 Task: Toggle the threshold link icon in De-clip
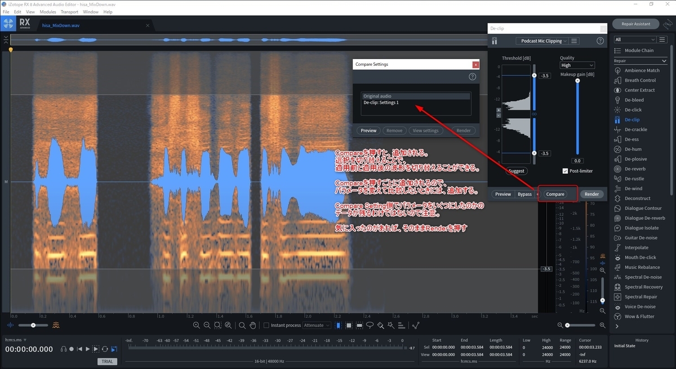(535, 114)
